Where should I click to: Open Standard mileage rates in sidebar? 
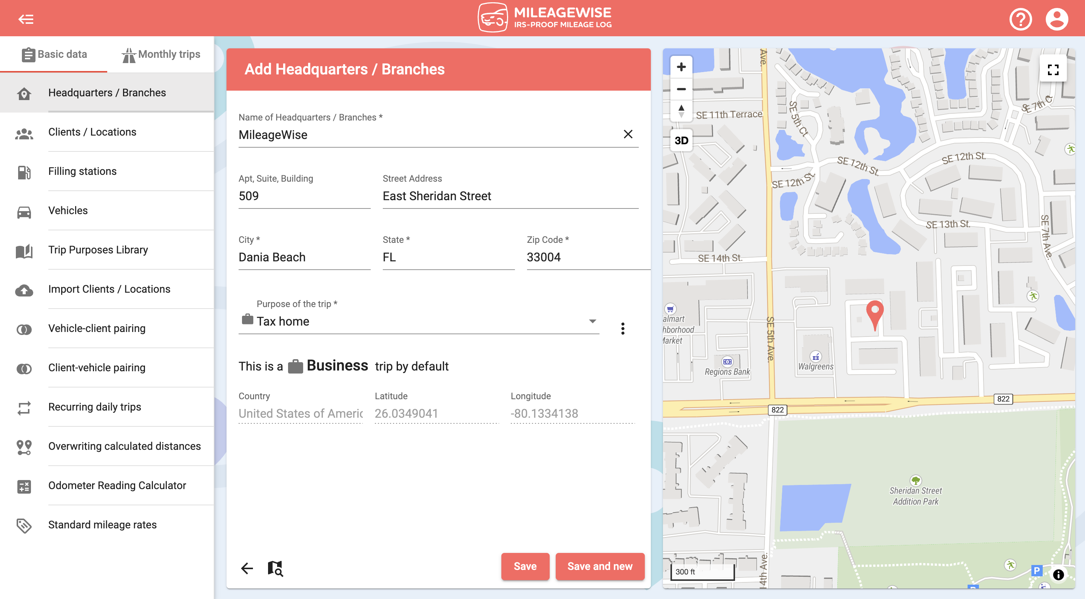(x=107, y=525)
